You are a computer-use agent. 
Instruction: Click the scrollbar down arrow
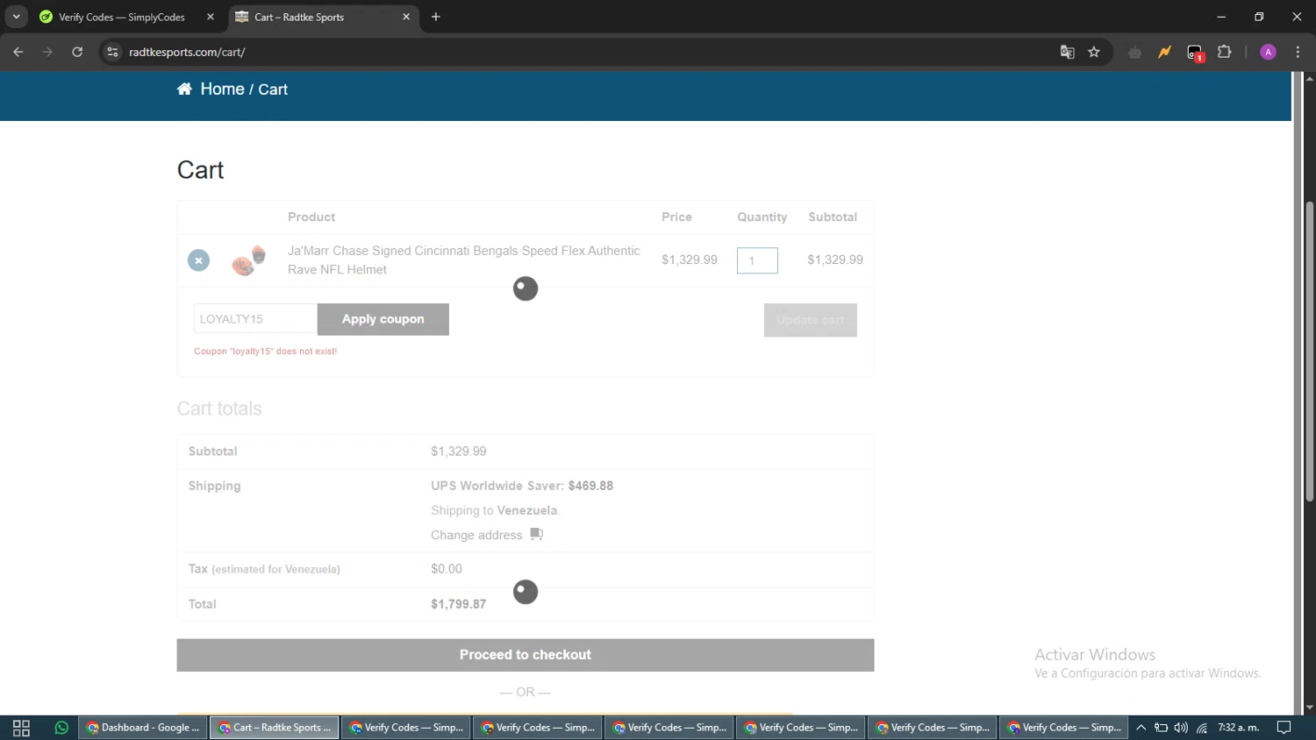tap(1309, 708)
